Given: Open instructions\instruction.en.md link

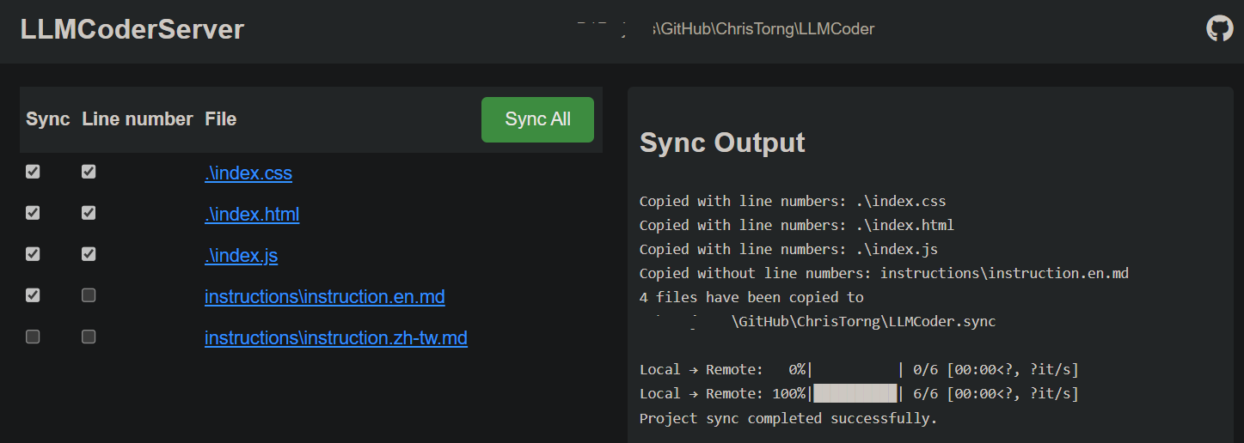Looking at the screenshot, I should (325, 297).
